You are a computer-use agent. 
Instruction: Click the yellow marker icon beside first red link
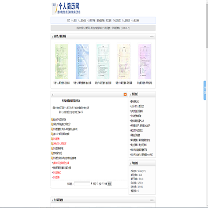point(52,139)
